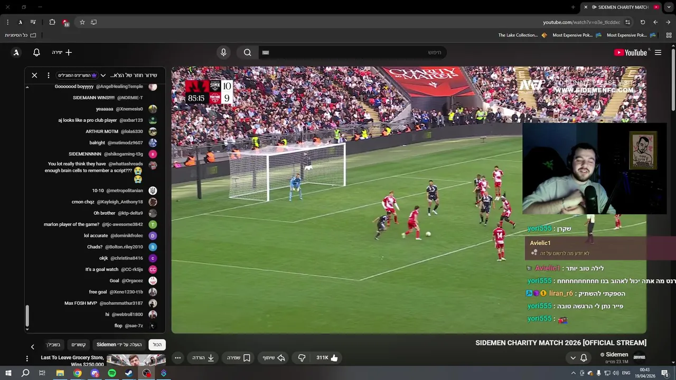Open the YouTube account avatar menu
Screen dimensions: 676x380
[x=16, y=52]
